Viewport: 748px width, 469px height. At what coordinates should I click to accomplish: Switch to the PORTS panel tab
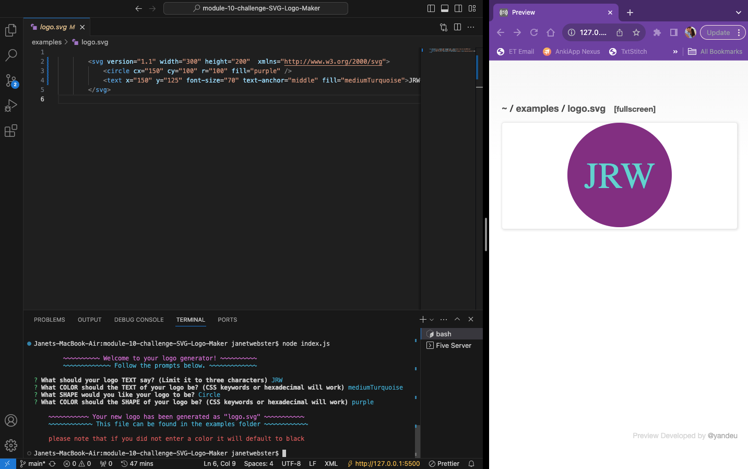(x=227, y=320)
